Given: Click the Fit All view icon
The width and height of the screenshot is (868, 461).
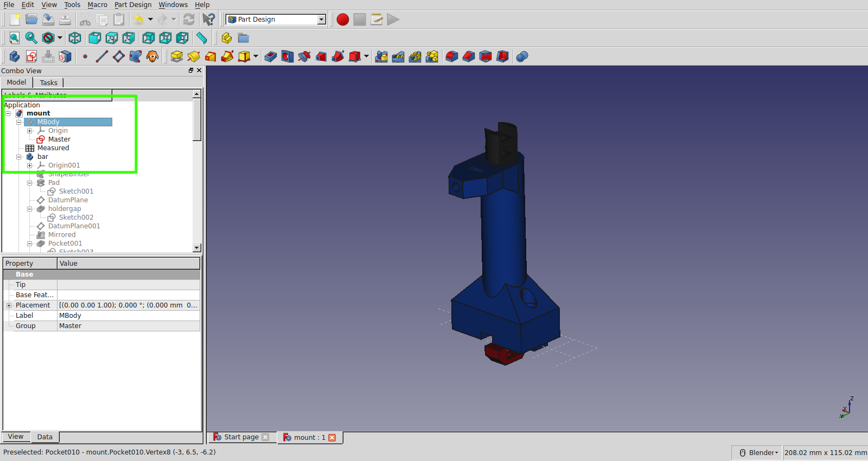Looking at the screenshot, I should pyautogui.click(x=15, y=38).
